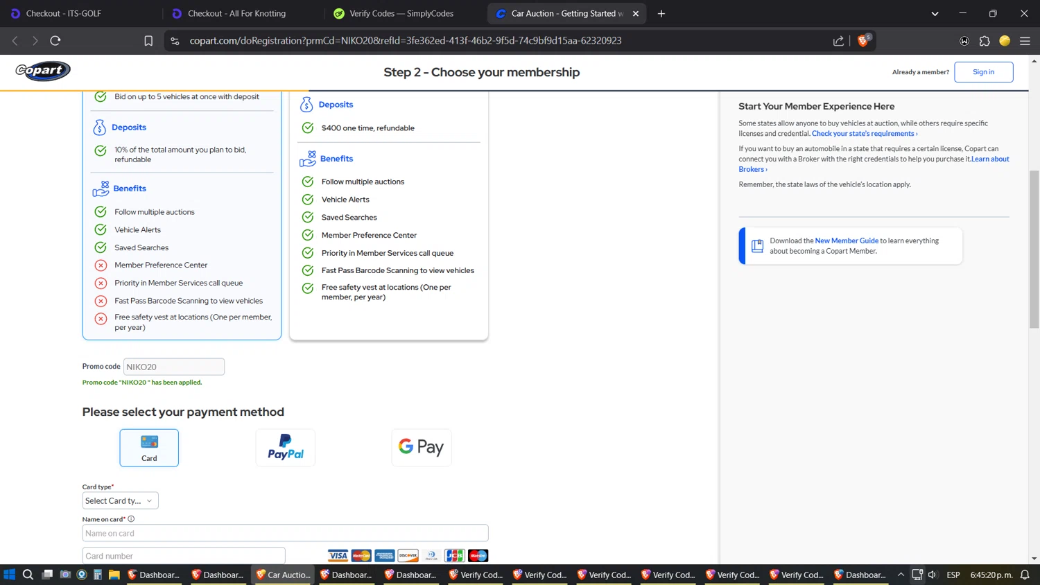Close the Car Auction browser tab
This screenshot has width=1040, height=585.
coord(636,13)
